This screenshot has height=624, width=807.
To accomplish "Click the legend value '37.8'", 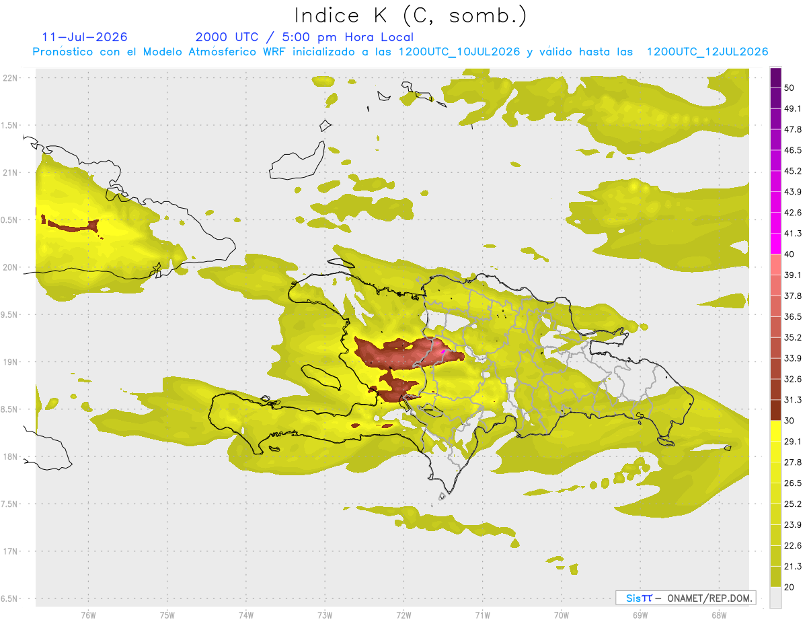I will (794, 296).
